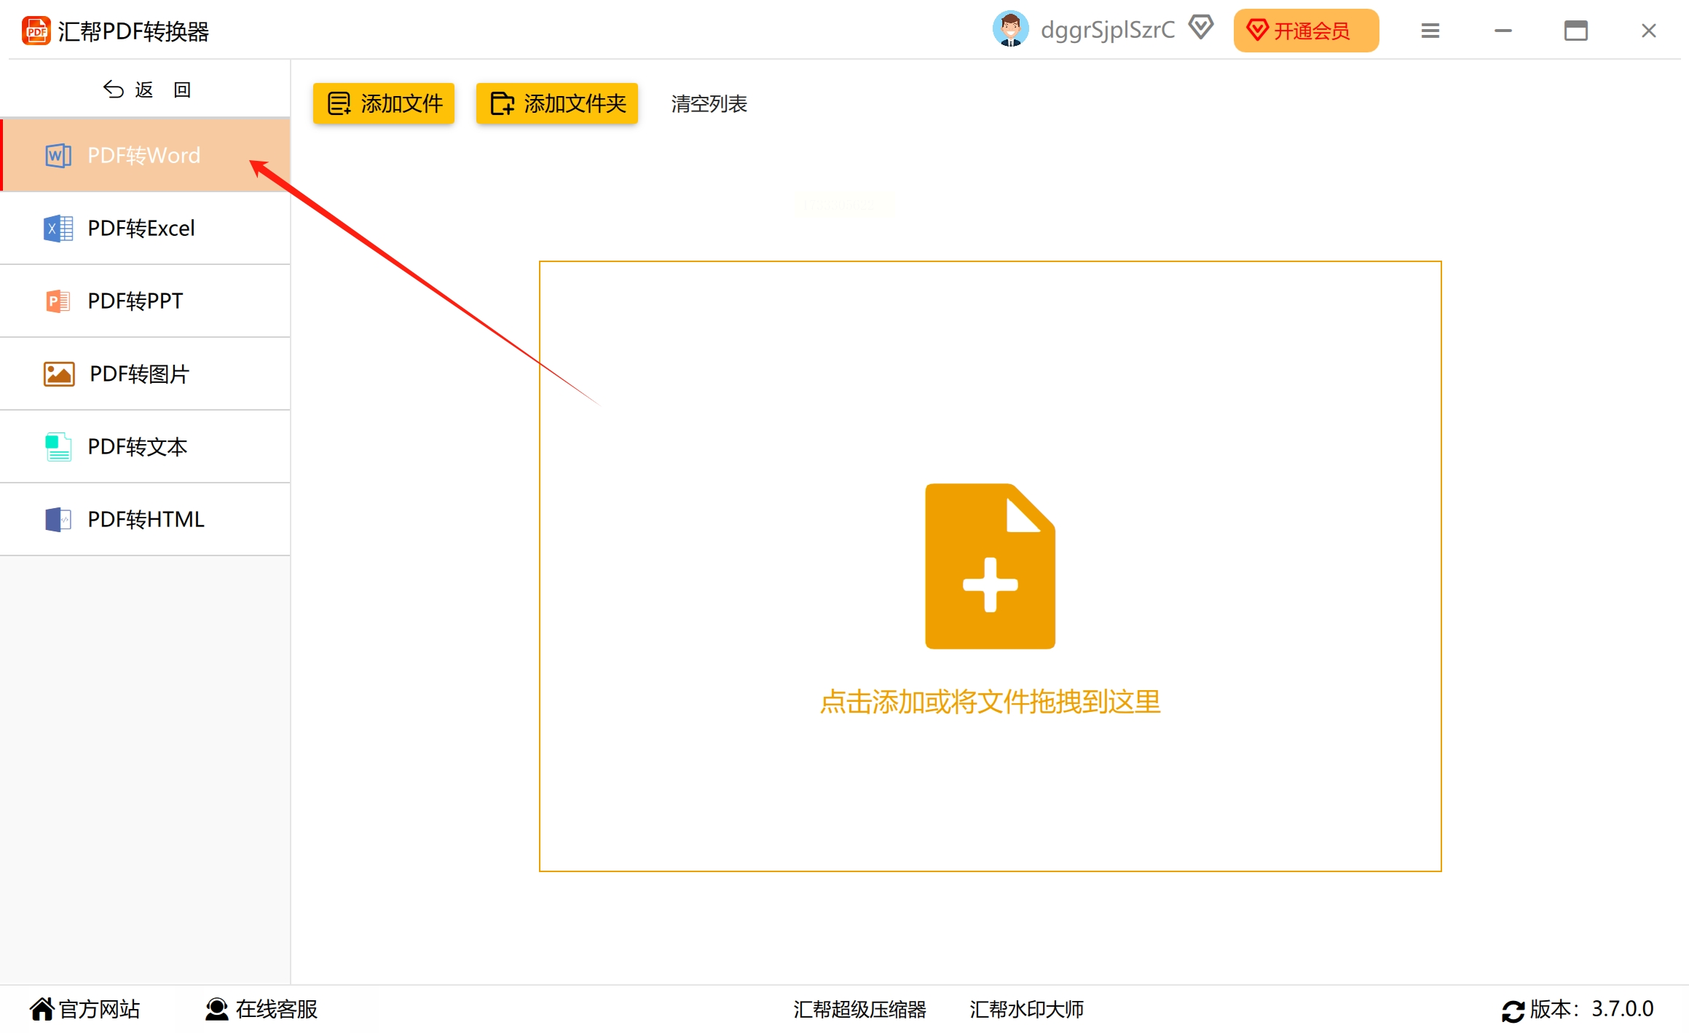The image size is (1689, 1033).
Task: Click the 添加文件夹 add folder icon
Action: [503, 103]
